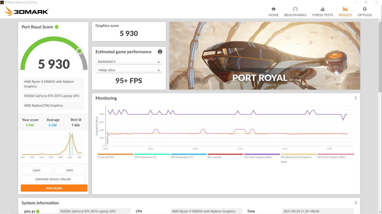Click the Average score 6 230
The width and height of the screenshot is (382, 214).
(53, 125)
